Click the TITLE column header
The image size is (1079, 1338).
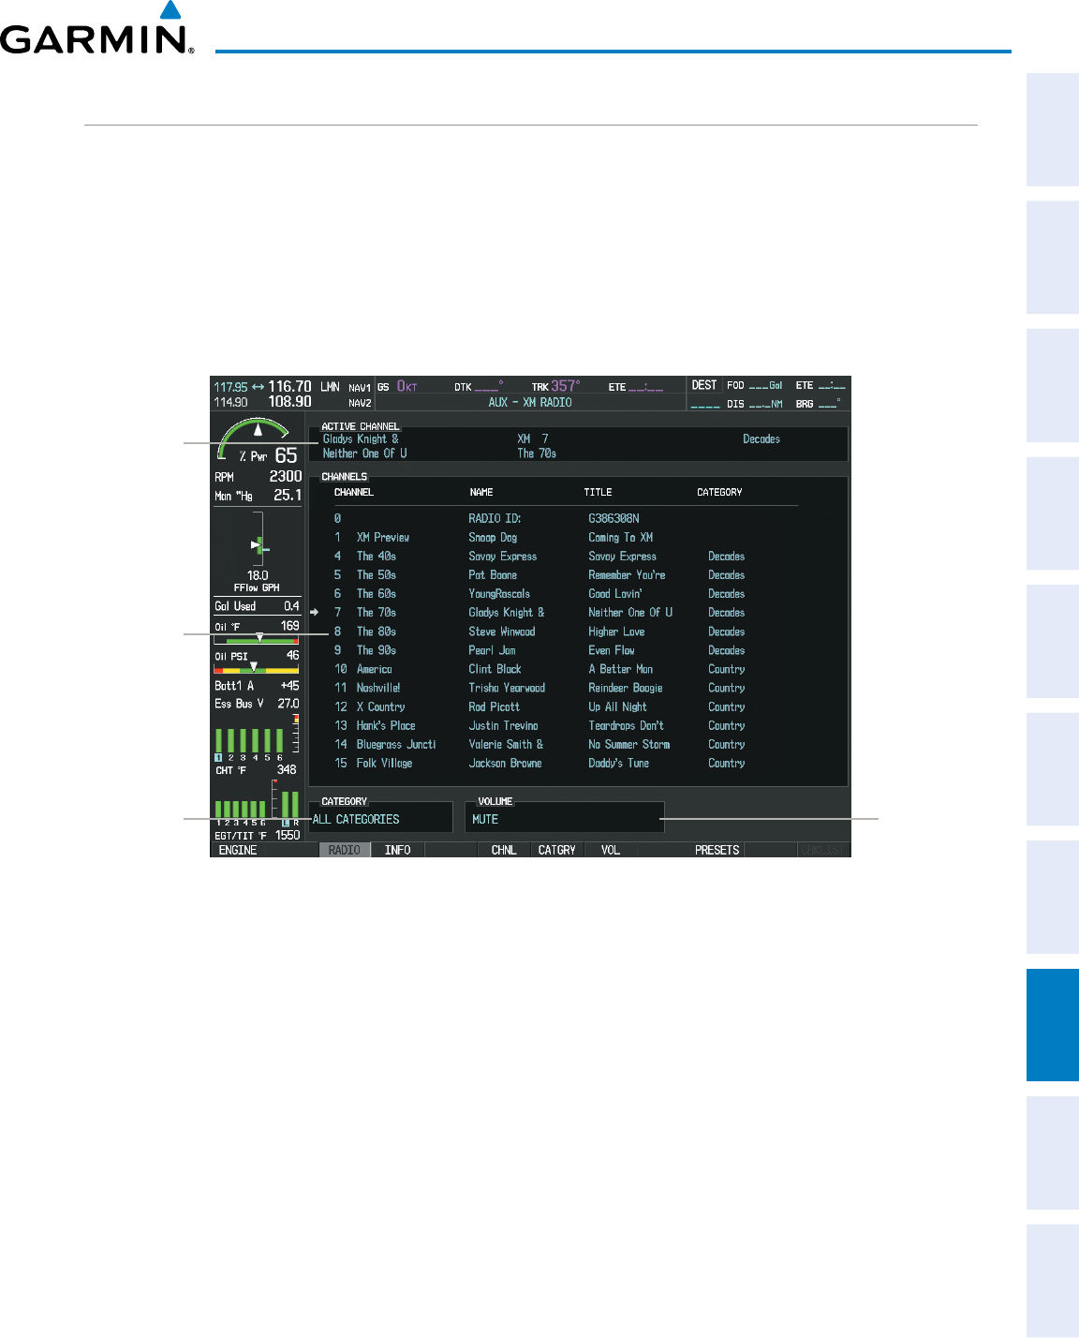pos(598,492)
